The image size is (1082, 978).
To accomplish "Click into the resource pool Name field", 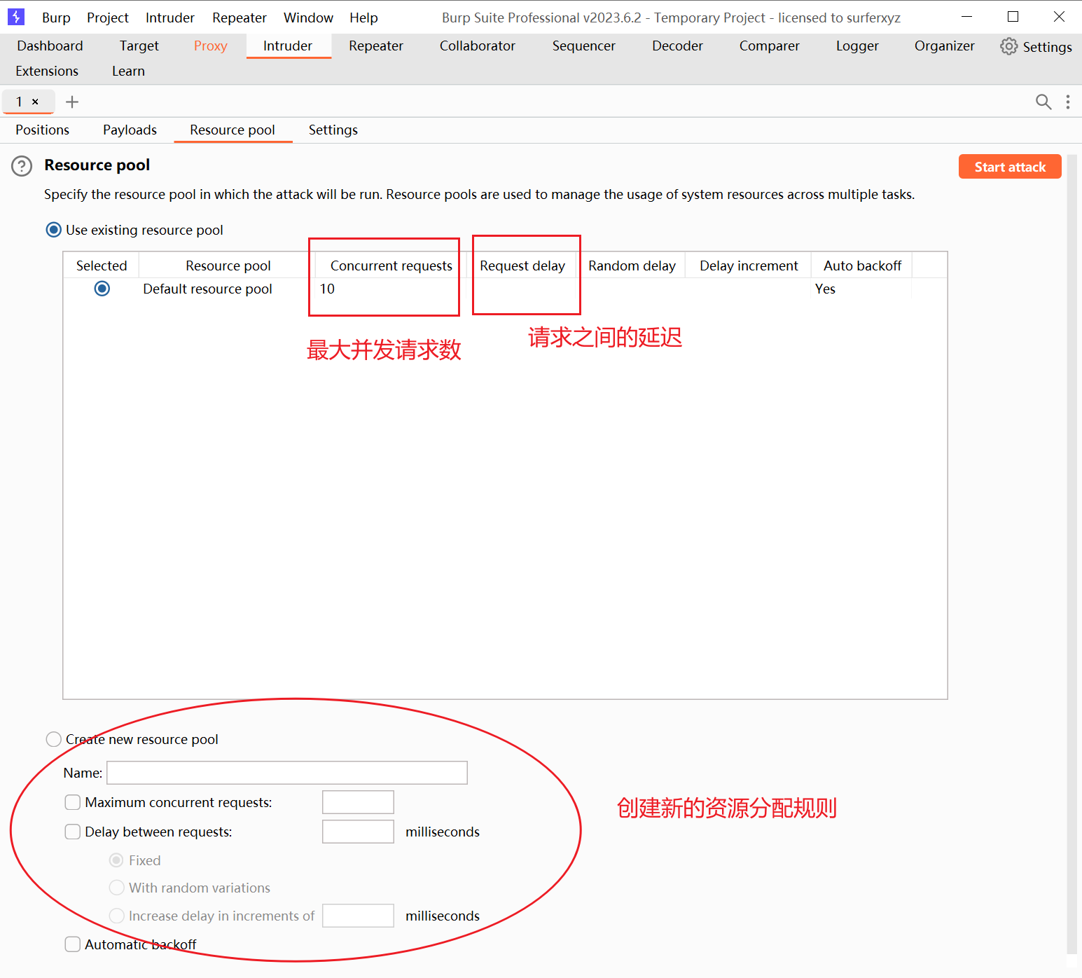I will click(286, 773).
